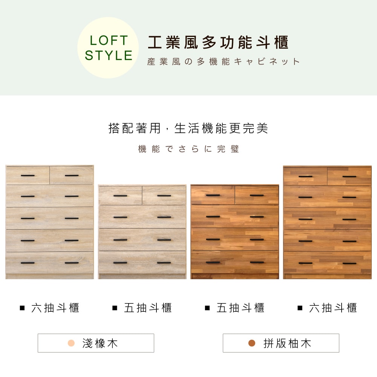377x377 pixels.
Task: Click the 五抽斗櫃 label under light oak chest
Action: [148, 308]
